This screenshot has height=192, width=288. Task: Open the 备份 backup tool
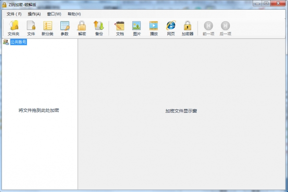pyautogui.click(x=99, y=28)
